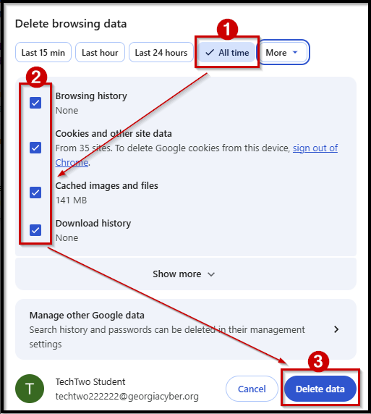Click the 141 MB cache size text

tap(71, 200)
